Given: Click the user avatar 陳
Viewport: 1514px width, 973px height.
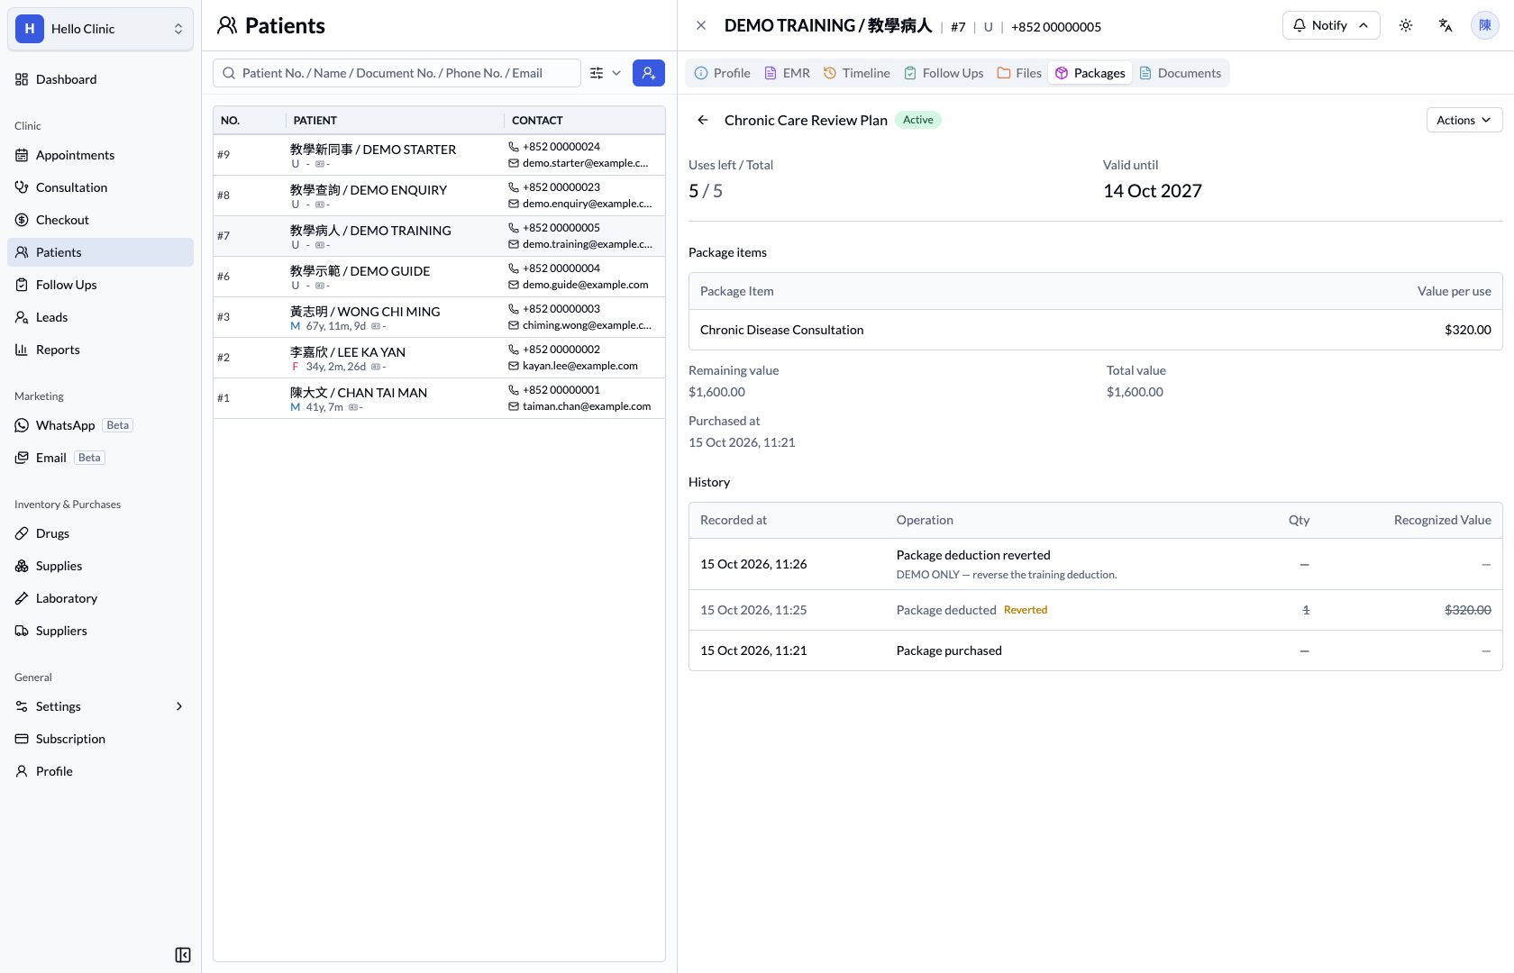Looking at the screenshot, I should point(1485,25).
